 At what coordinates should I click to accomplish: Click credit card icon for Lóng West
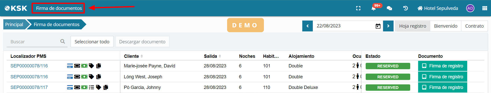[x=70, y=77]
